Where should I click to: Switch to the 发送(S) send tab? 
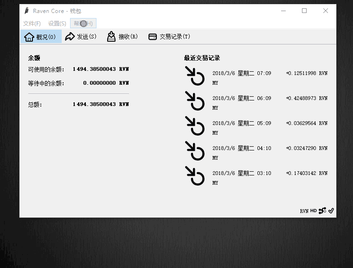pyautogui.click(x=81, y=37)
